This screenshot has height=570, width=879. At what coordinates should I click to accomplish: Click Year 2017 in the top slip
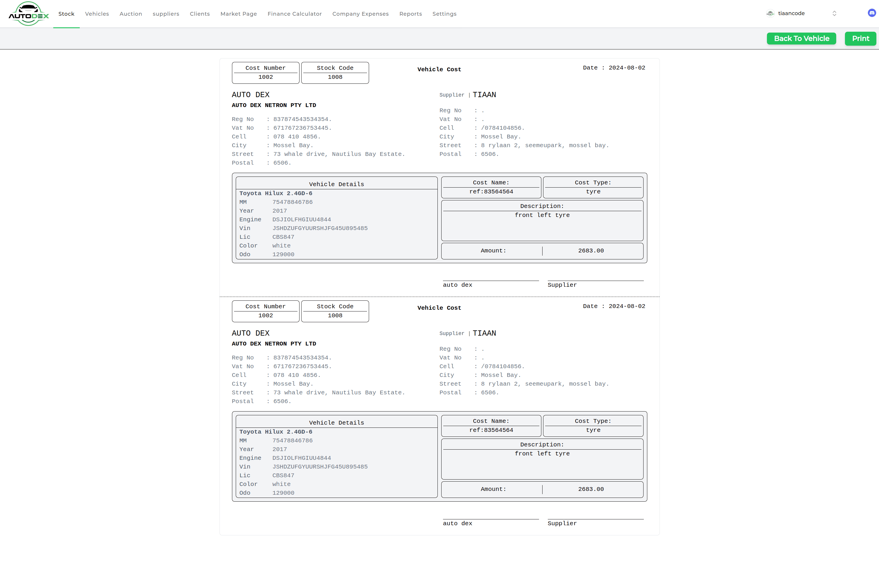(280, 211)
